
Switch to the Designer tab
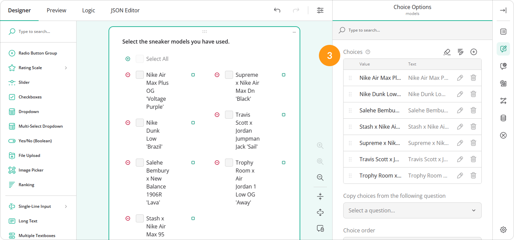tap(19, 10)
